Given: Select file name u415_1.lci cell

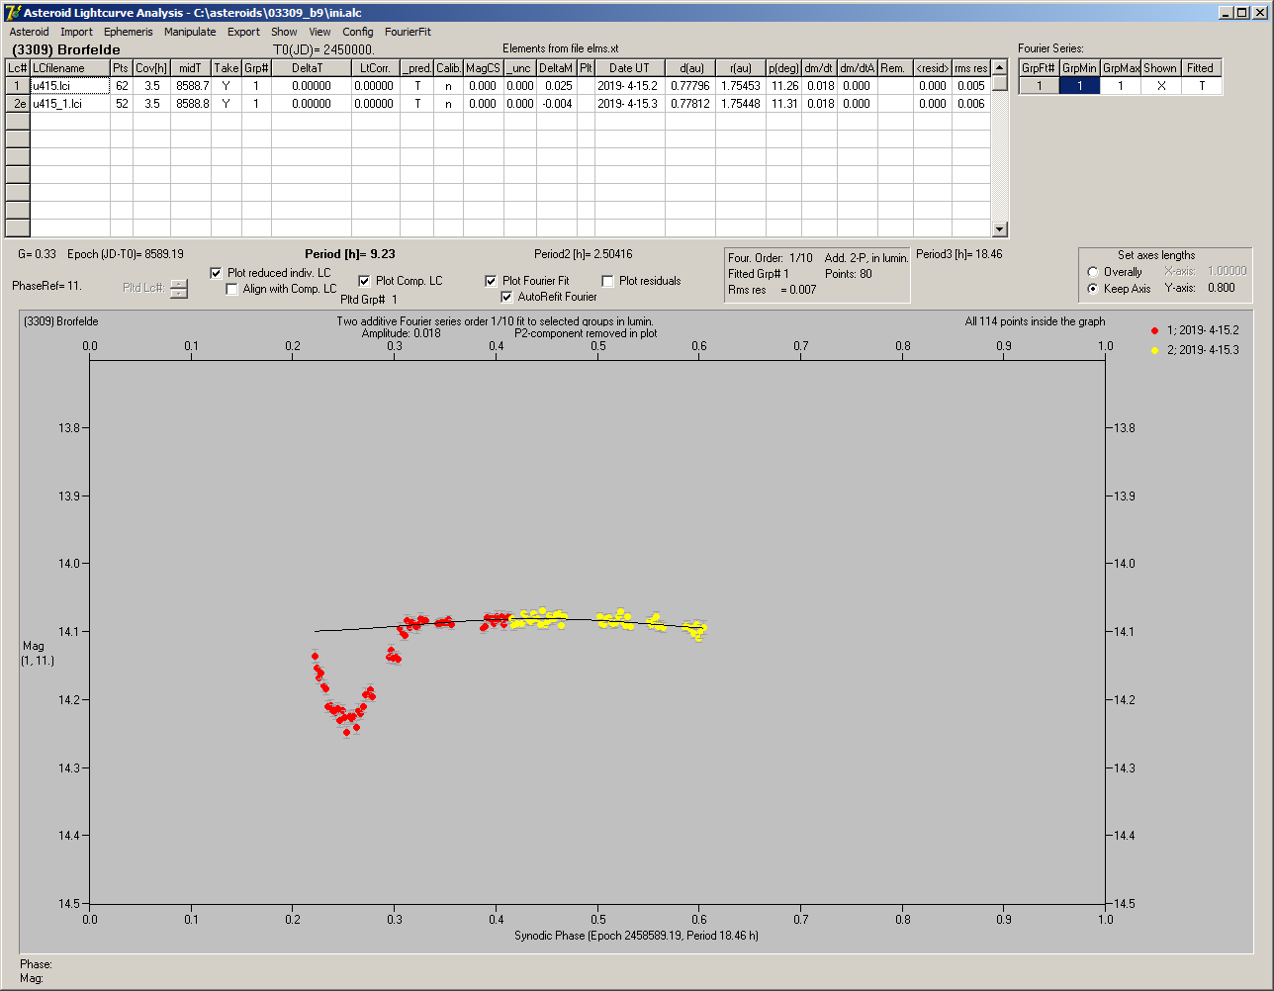Looking at the screenshot, I should (69, 104).
